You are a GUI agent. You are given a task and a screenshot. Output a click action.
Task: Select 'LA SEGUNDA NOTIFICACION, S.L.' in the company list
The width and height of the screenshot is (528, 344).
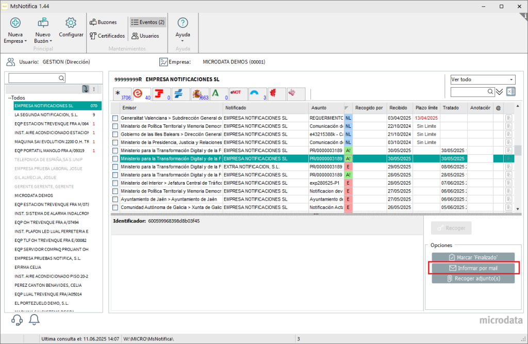click(46, 115)
